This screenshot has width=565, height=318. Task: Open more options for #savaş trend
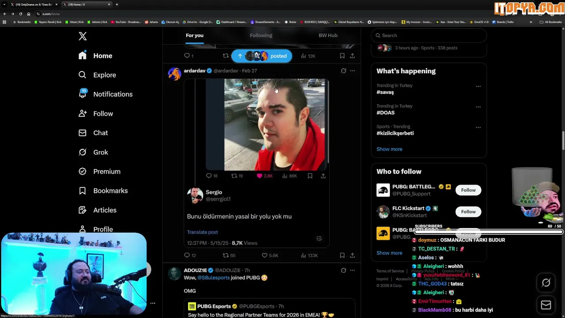pyautogui.click(x=478, y=87)
